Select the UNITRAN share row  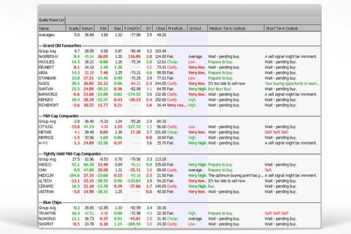pyautogui.click(x=179, y=192)
